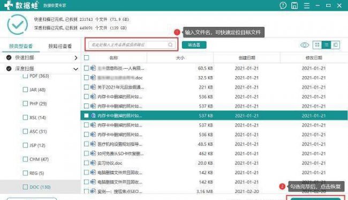Select file 如何免费从SD卡恢复删...

120,153
